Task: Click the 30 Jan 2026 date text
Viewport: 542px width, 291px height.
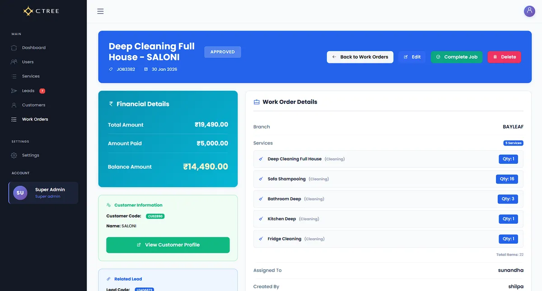Action: click(164, 69)
